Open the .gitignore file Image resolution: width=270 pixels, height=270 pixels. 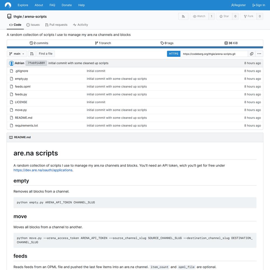[x=22, y=71]
